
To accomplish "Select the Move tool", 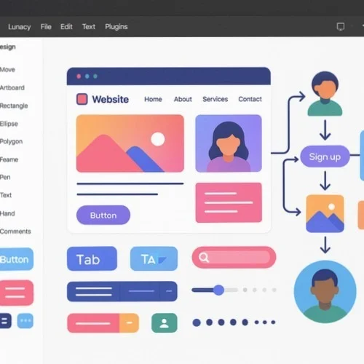I will click(7, 70).
